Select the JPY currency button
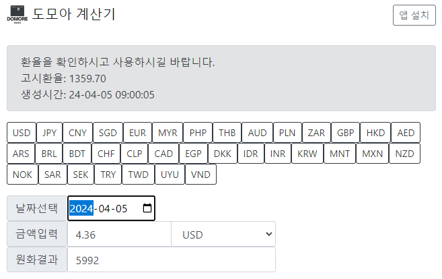Image resolution: width=442 pixels, height=279 pixels. coord(49,133)
